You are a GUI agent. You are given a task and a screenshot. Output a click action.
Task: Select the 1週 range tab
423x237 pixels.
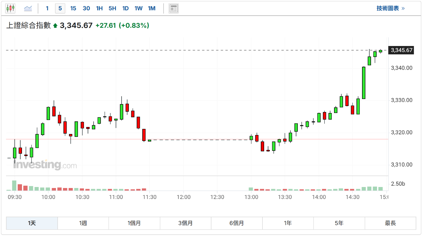[x=83, y=223]
